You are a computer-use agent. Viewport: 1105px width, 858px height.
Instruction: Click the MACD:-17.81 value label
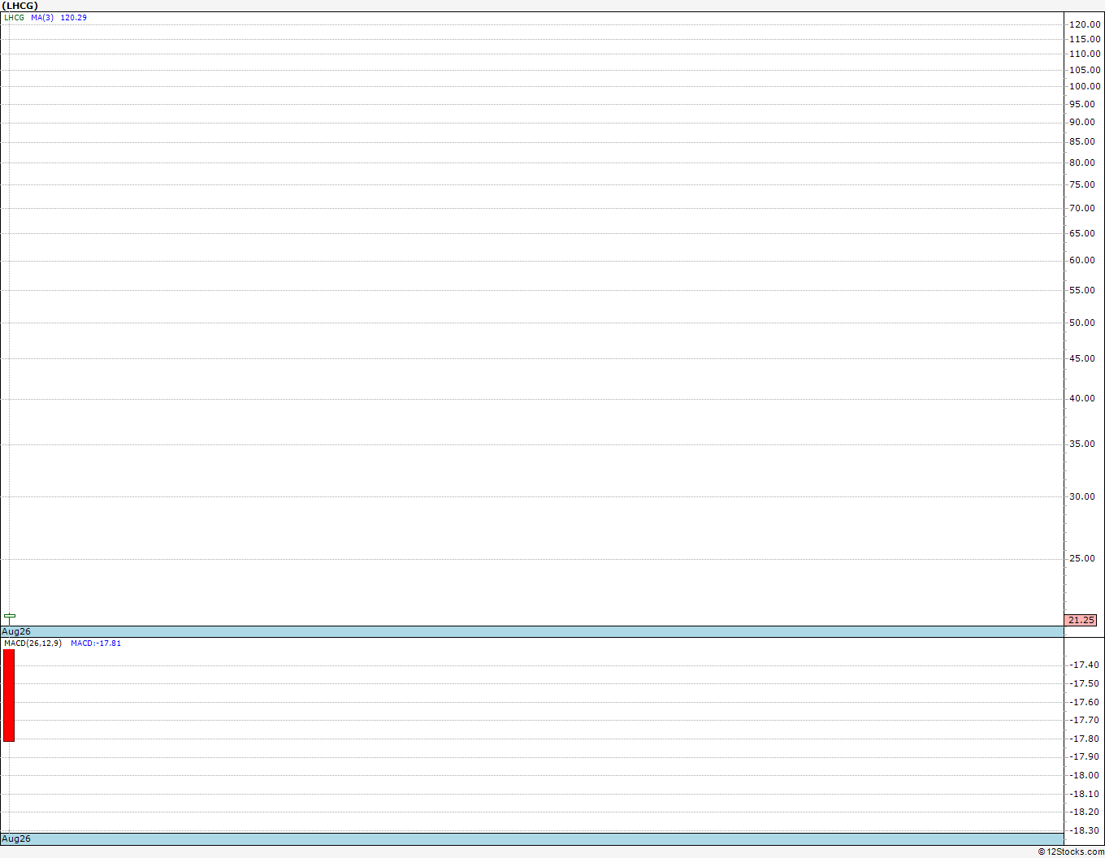(x=96, y=643)
